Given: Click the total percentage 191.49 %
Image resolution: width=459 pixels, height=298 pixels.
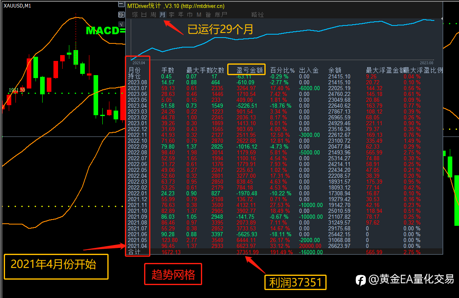Looking at the screenshot, I should (281, 252).
